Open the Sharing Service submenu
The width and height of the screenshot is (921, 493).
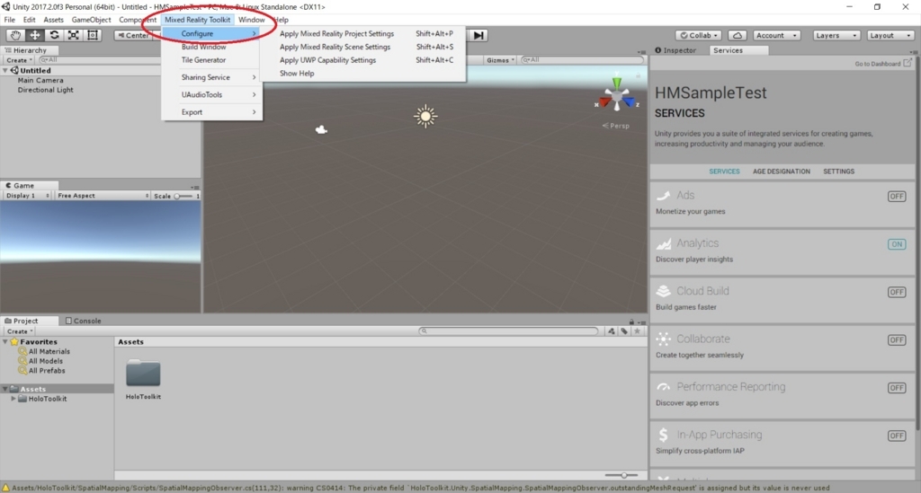(x=211, y=77)
